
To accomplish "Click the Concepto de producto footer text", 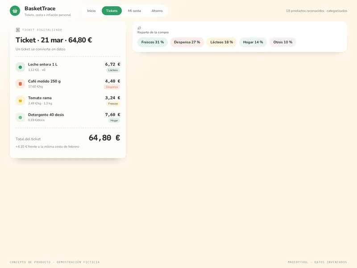I will pos(54,262).
